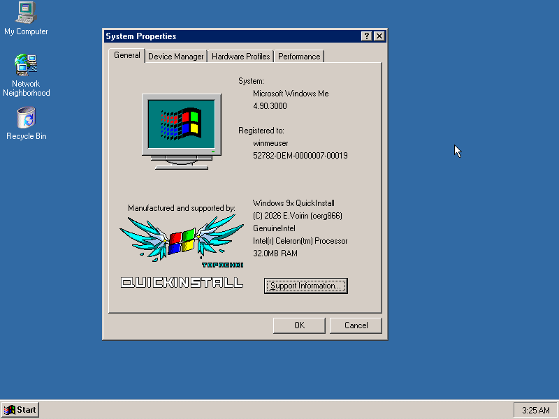Select the General tab
Screen dimensions: 559x419
(126, 56)
